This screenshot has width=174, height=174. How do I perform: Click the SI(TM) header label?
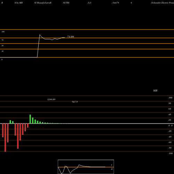[x=66, y=3]
